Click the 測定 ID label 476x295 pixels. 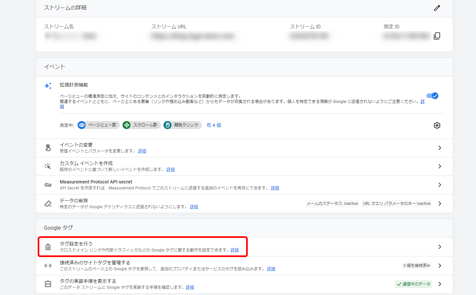point(391,27)
